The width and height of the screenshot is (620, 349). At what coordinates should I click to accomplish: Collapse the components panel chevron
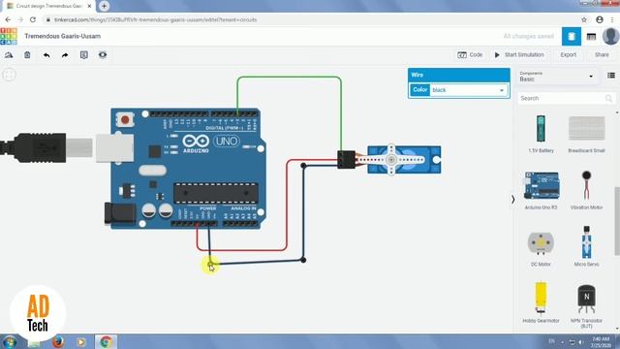point(512,200)
